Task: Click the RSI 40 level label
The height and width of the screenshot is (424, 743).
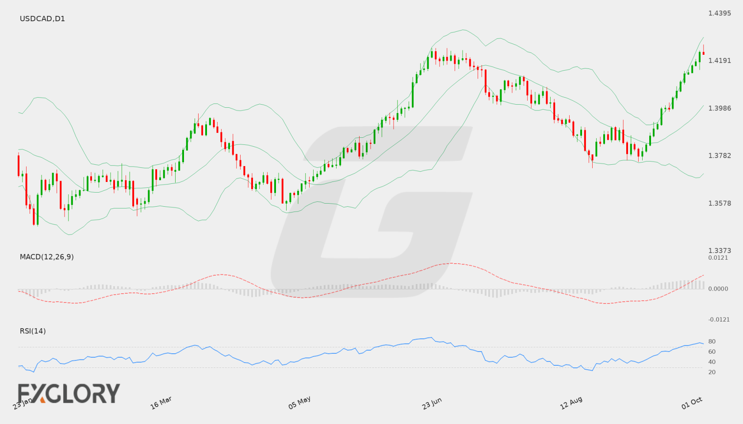Action: click(x=712, y=362)
